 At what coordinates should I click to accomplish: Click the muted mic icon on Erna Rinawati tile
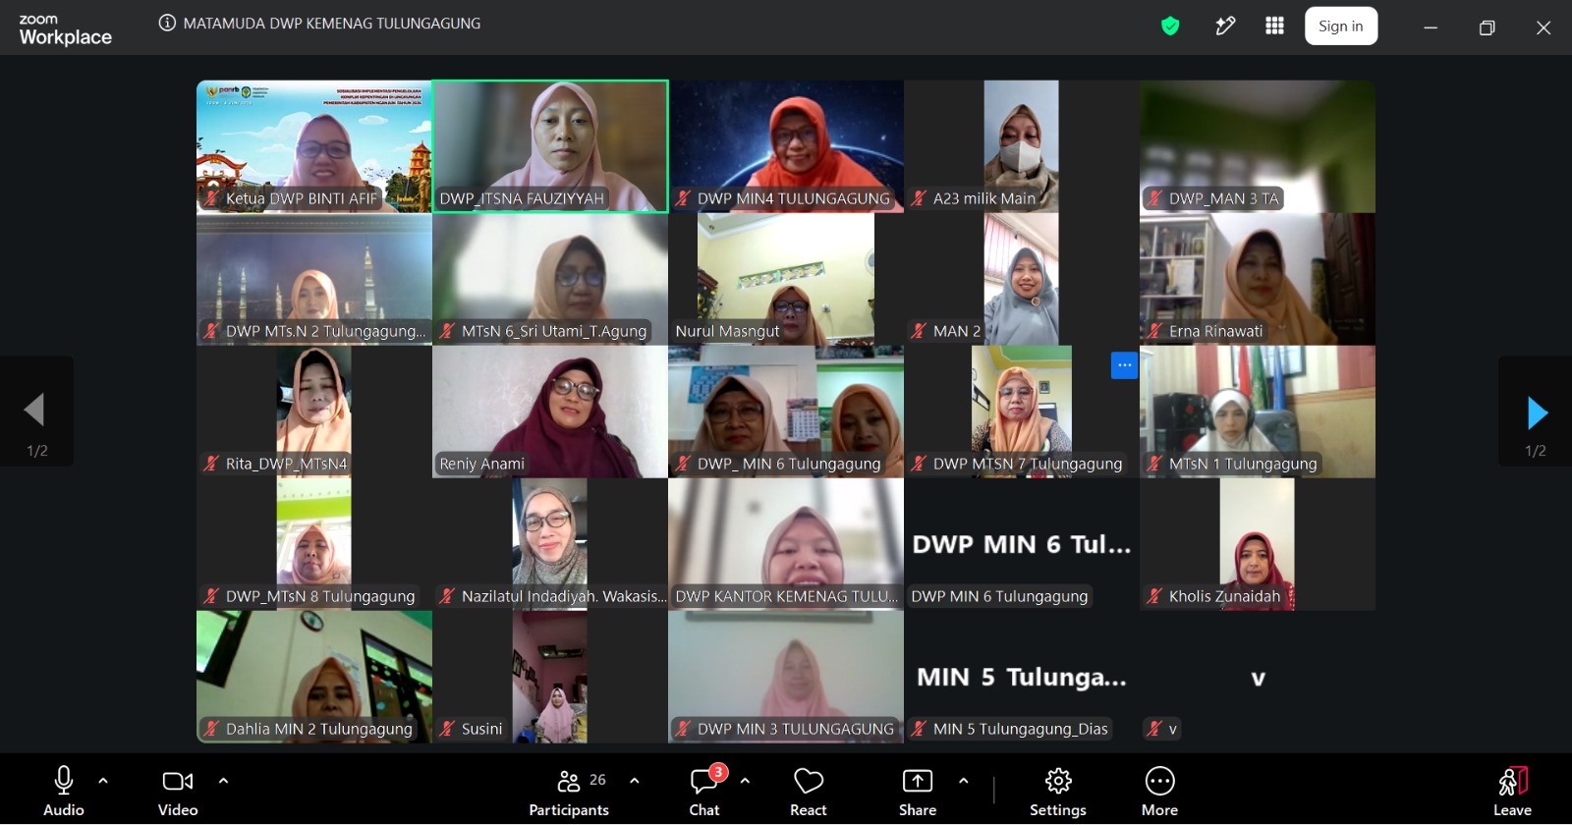pos(1154,331)
